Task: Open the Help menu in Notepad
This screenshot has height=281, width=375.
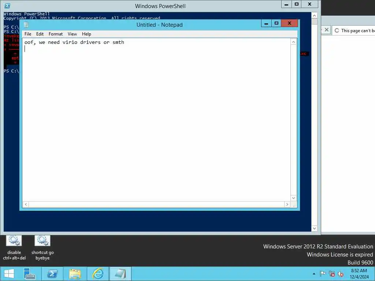Action: tap(86, 34)
